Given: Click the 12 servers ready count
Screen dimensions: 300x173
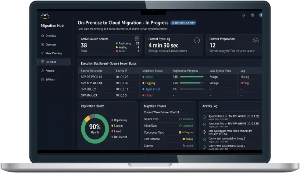Looking at the screenshot, I should tap(213, 45).
